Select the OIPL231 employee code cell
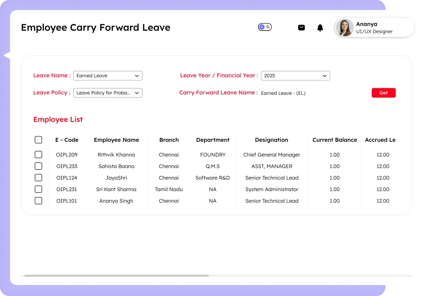 point(66,189)
